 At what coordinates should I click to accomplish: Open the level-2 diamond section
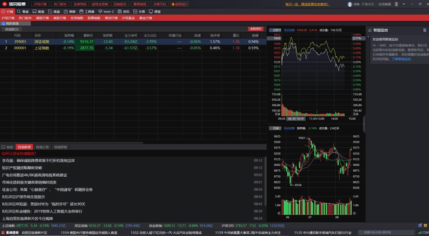click(106, 11)
